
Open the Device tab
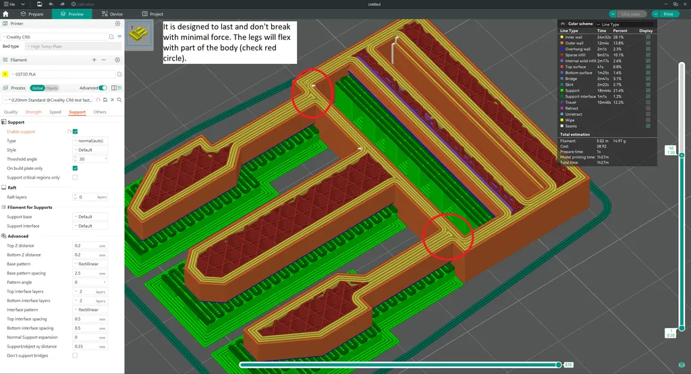[113, 14]
